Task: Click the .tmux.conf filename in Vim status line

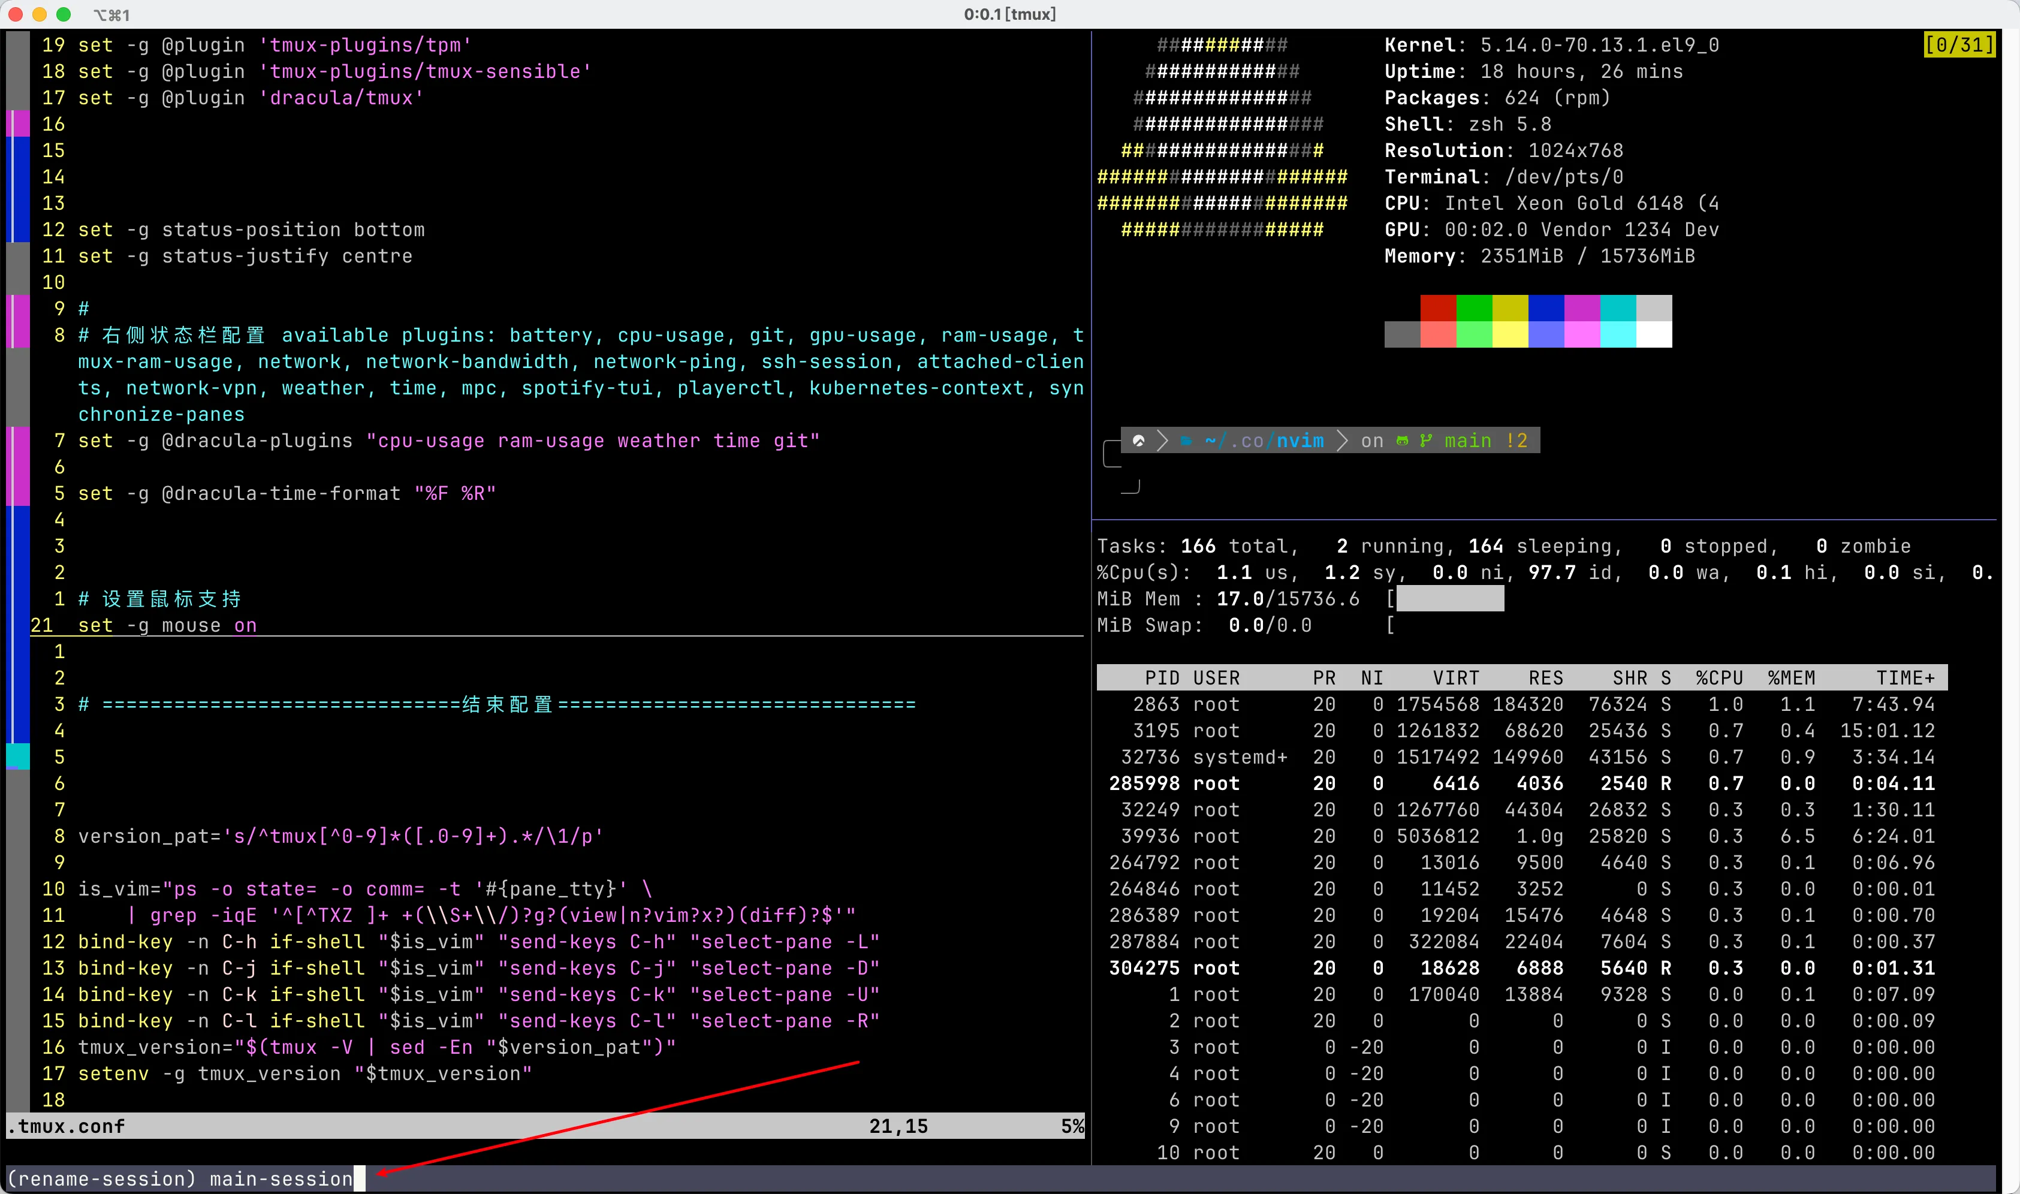Action: [66, 1126]
